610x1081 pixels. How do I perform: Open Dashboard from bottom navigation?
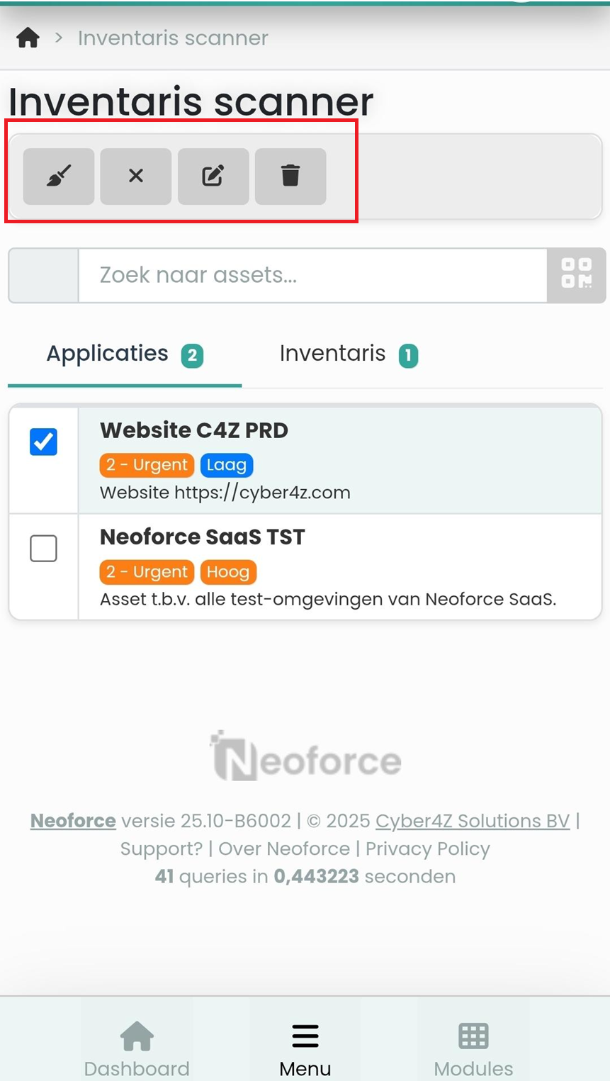pos(137,1049)
